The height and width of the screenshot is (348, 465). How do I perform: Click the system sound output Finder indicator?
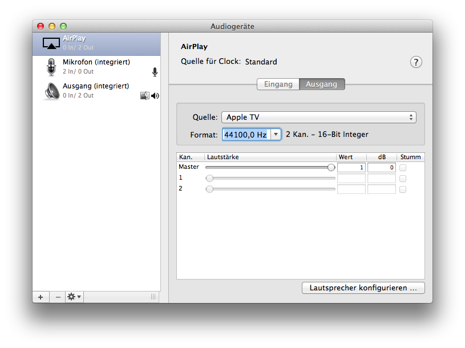pyautogui.click(x=145, y=96)
